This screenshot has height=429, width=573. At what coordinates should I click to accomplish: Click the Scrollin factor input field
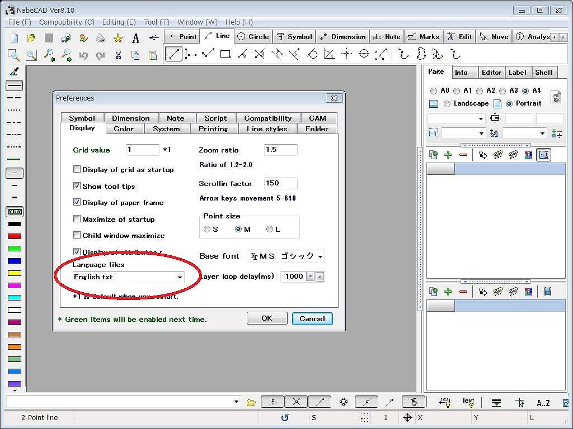point(281,183)
